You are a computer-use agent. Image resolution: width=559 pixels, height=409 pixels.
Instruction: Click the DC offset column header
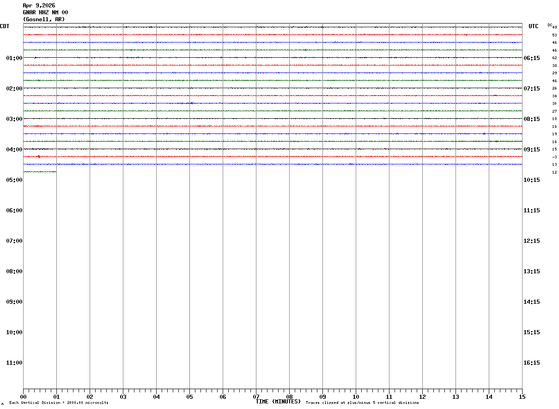[x=550, y=24]
